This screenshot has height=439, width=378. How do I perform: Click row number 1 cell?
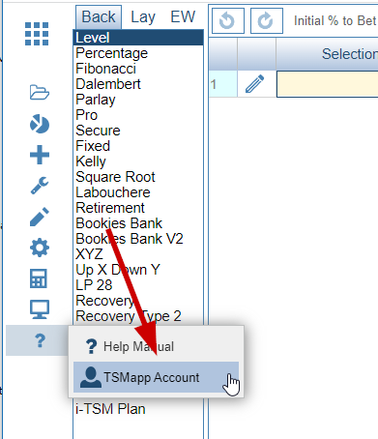point(223,84)
